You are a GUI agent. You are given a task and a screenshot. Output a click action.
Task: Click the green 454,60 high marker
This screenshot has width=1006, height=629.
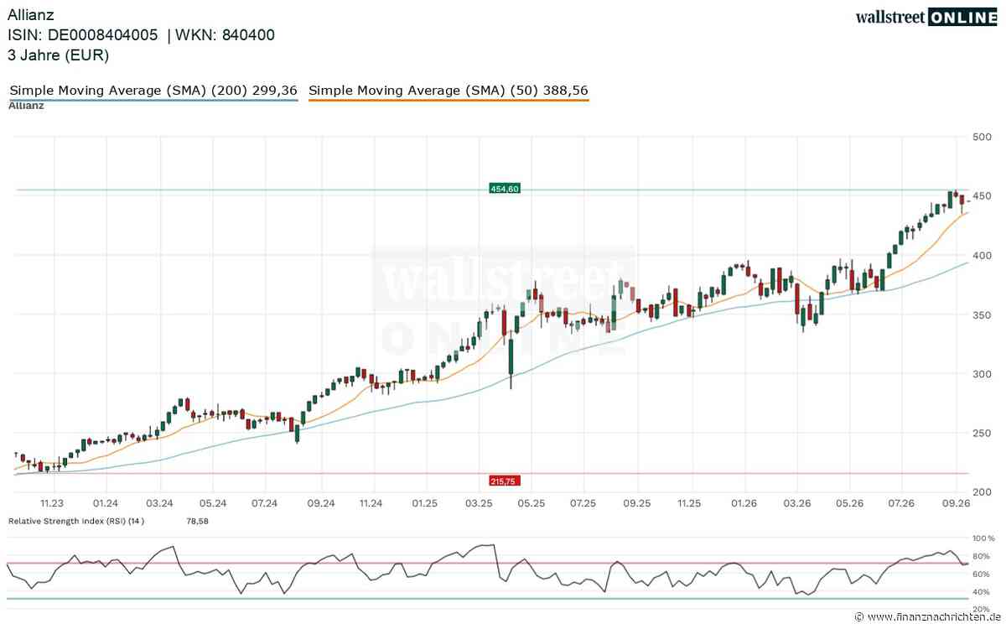point(505,190)
